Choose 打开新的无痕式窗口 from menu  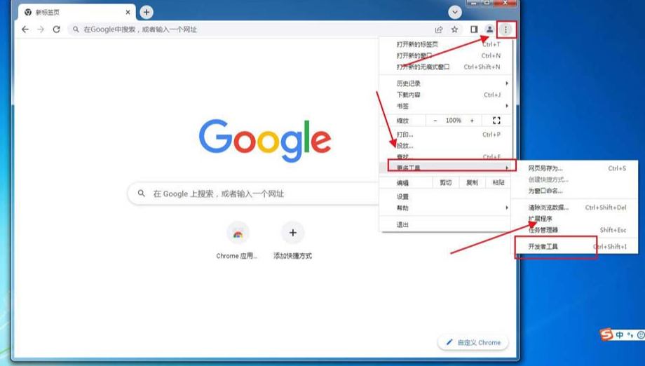(x=447, y=67)
